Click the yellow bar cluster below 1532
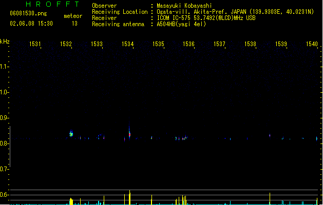The width and height of the screenshot is (323, 205). pyautogui.click(x=71, y=201)
